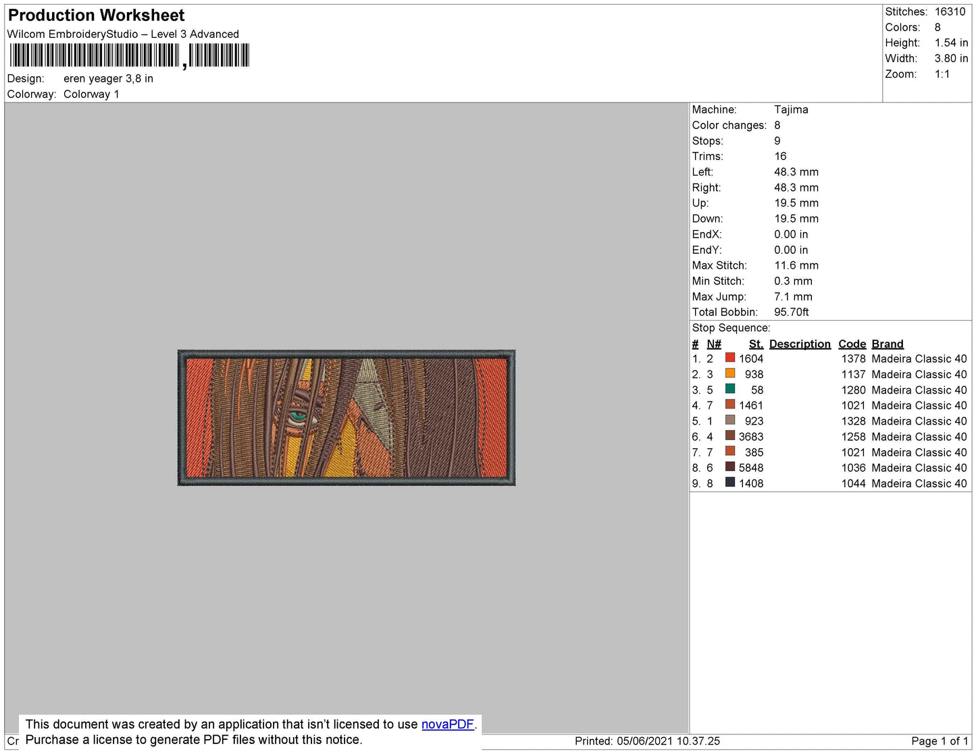Click the swatch in stop row 7
Screen dimensions: 976x754
coord(730,451)
